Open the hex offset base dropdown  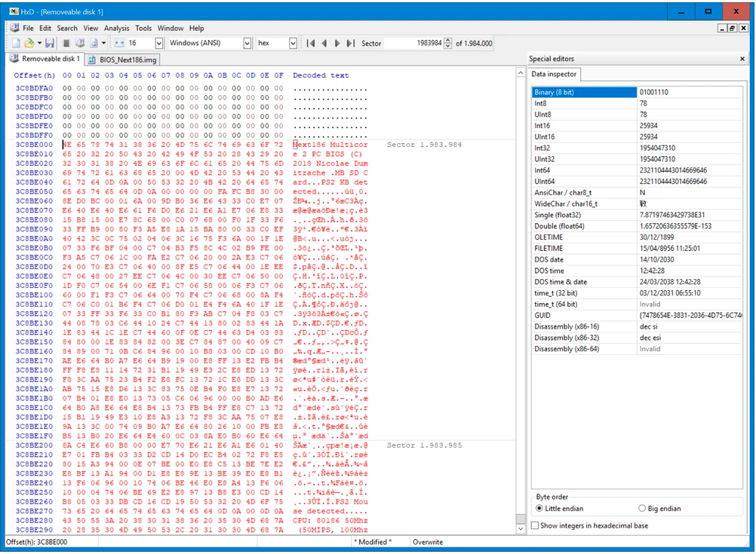pyautogui.click(x=293, y=44)
